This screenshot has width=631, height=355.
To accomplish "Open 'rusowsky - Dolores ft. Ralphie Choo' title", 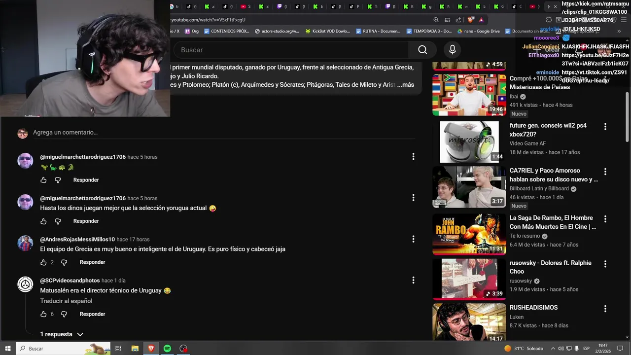I will pos(550,267).
